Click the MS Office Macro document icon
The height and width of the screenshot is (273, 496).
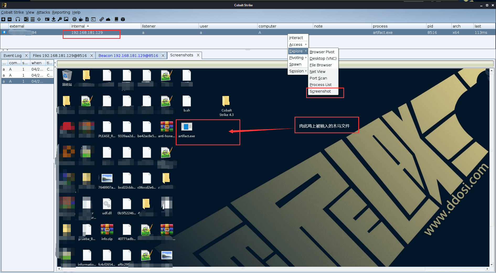pos(87,19)
